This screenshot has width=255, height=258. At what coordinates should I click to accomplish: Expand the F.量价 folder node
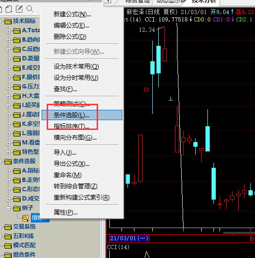[8, 78]
